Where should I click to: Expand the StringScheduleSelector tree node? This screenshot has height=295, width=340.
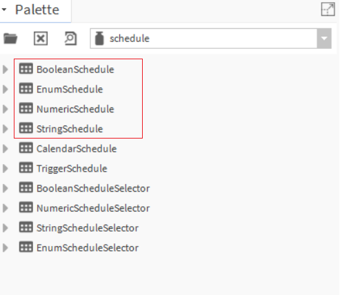[5, 228]
